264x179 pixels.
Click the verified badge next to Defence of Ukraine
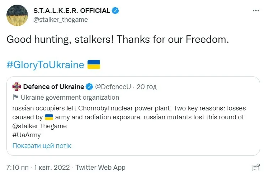pos(90,86)
